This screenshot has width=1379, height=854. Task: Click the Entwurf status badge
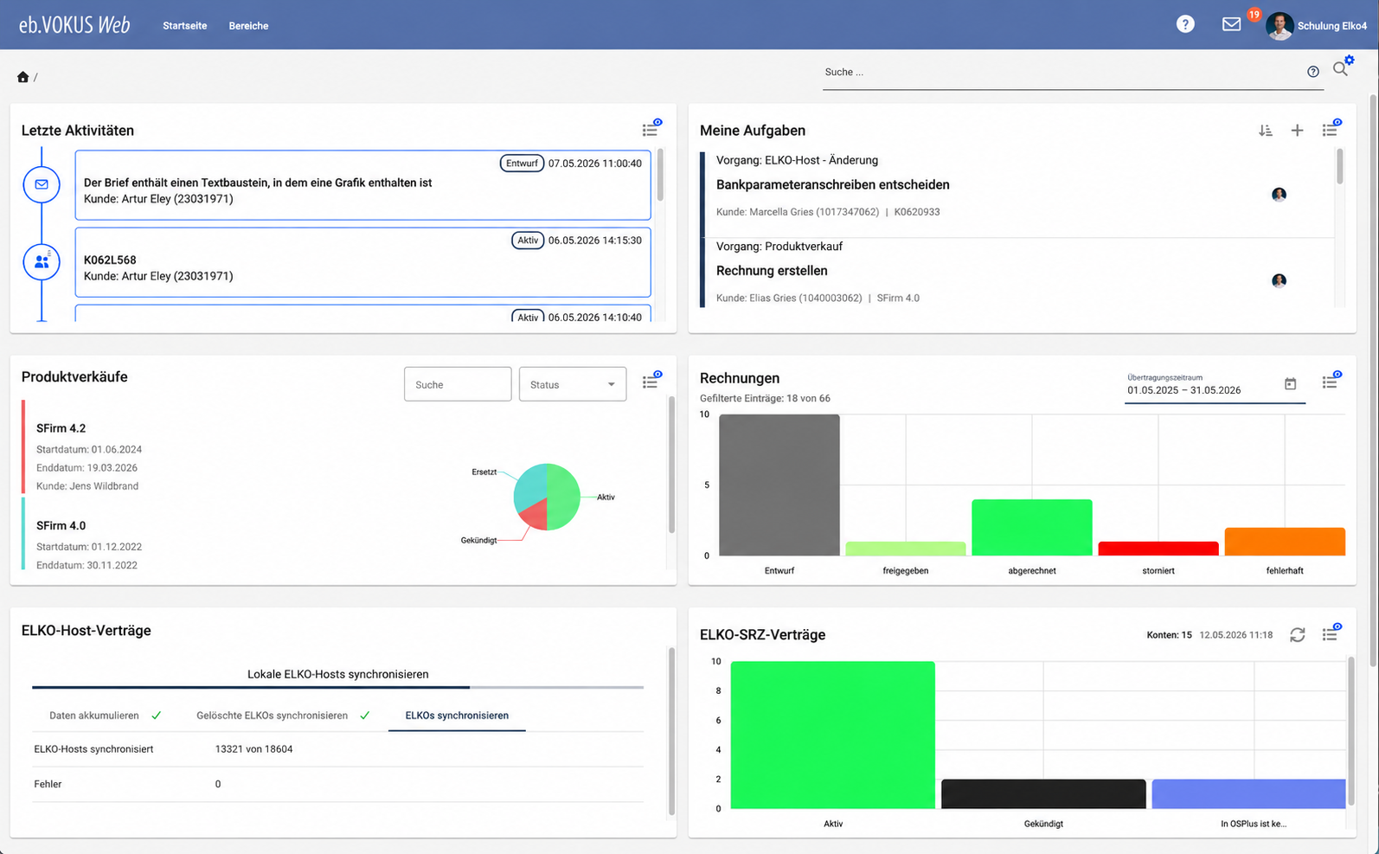[x=522, y=164]
